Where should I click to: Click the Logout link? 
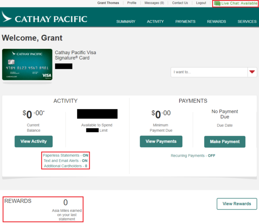coord(201,3)
